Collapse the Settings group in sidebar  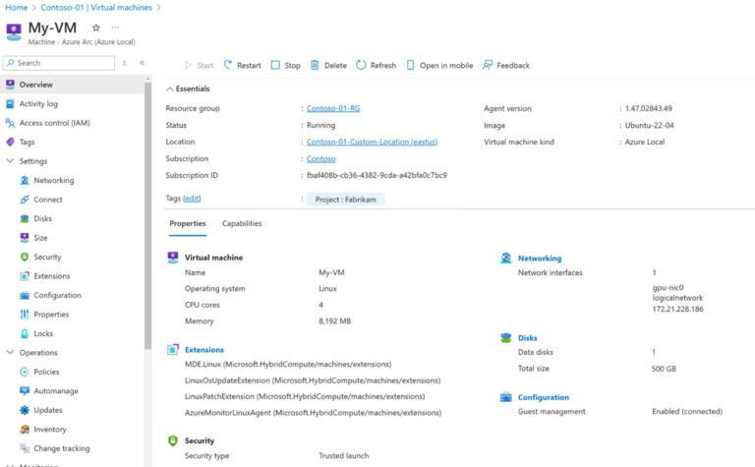(x=10, y=161)
